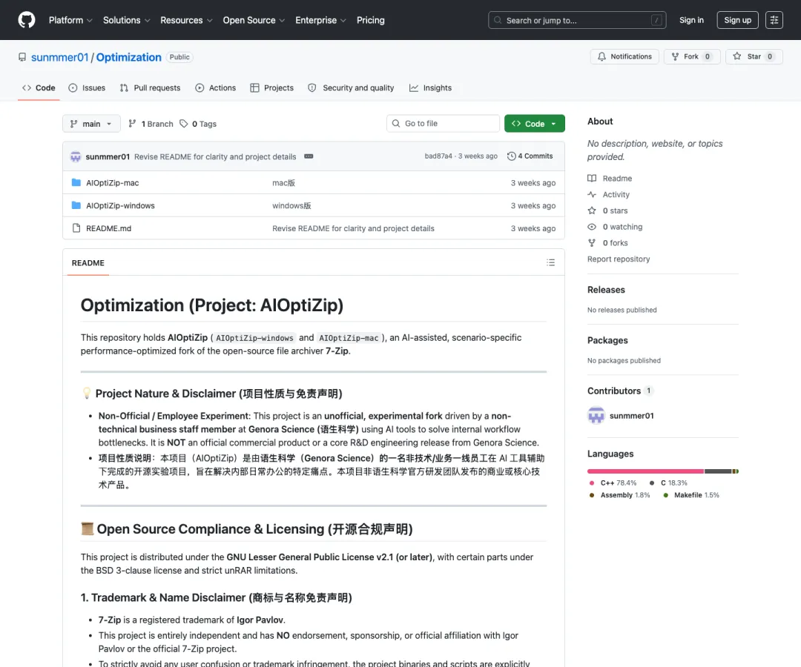The image size is (801, 667).
Task: Open the README outline list icon
Action: [x=550, y=262]
